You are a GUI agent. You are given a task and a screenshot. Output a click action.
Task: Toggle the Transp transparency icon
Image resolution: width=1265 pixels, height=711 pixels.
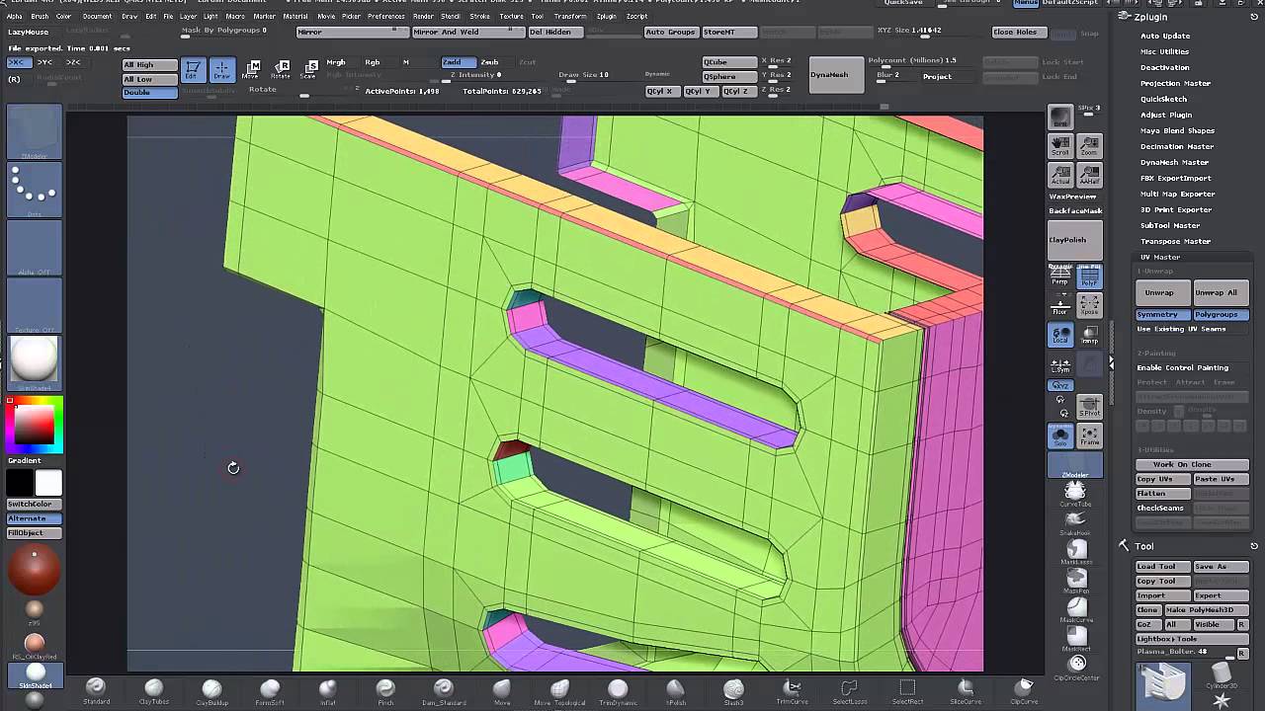[x=1089, y=336]
